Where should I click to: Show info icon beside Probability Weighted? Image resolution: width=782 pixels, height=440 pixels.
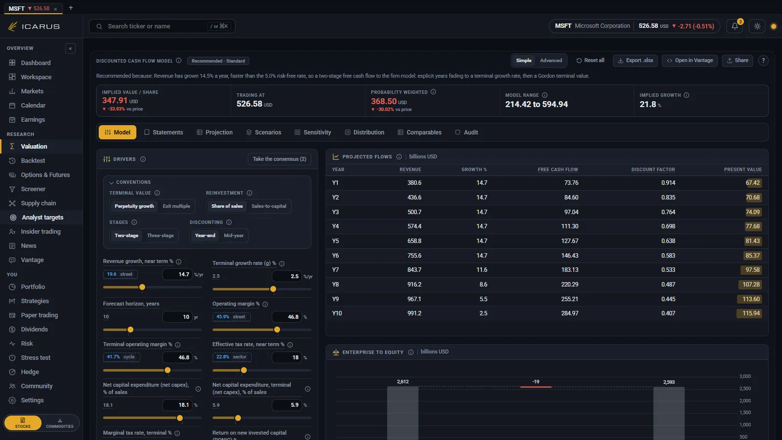[x=433, y=92]
